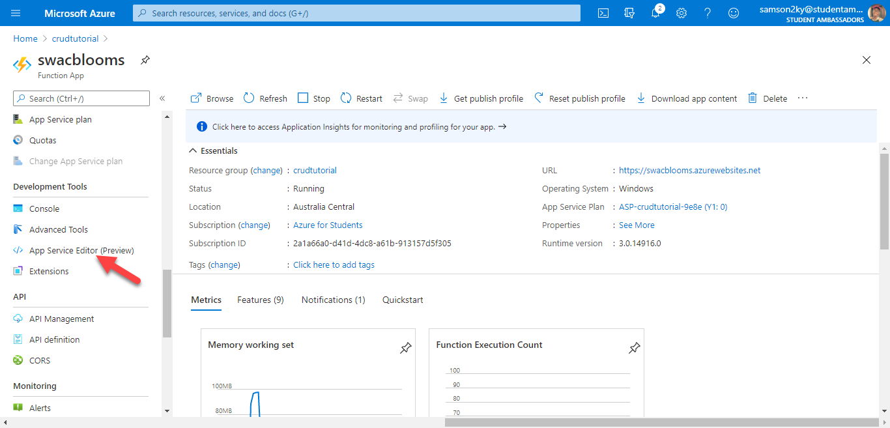Change the subscription
The height and width of the screenshot is (428, 890).
point(253,225)
